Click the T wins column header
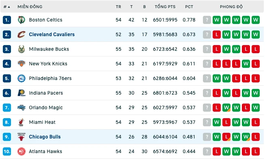This screenshot has width=265, height=160. 131,7
